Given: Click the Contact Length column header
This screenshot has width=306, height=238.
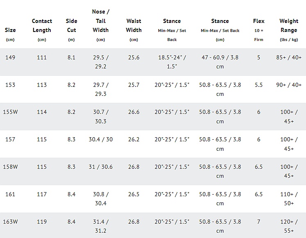Looking at the screenshot, I should click(42, 25).
